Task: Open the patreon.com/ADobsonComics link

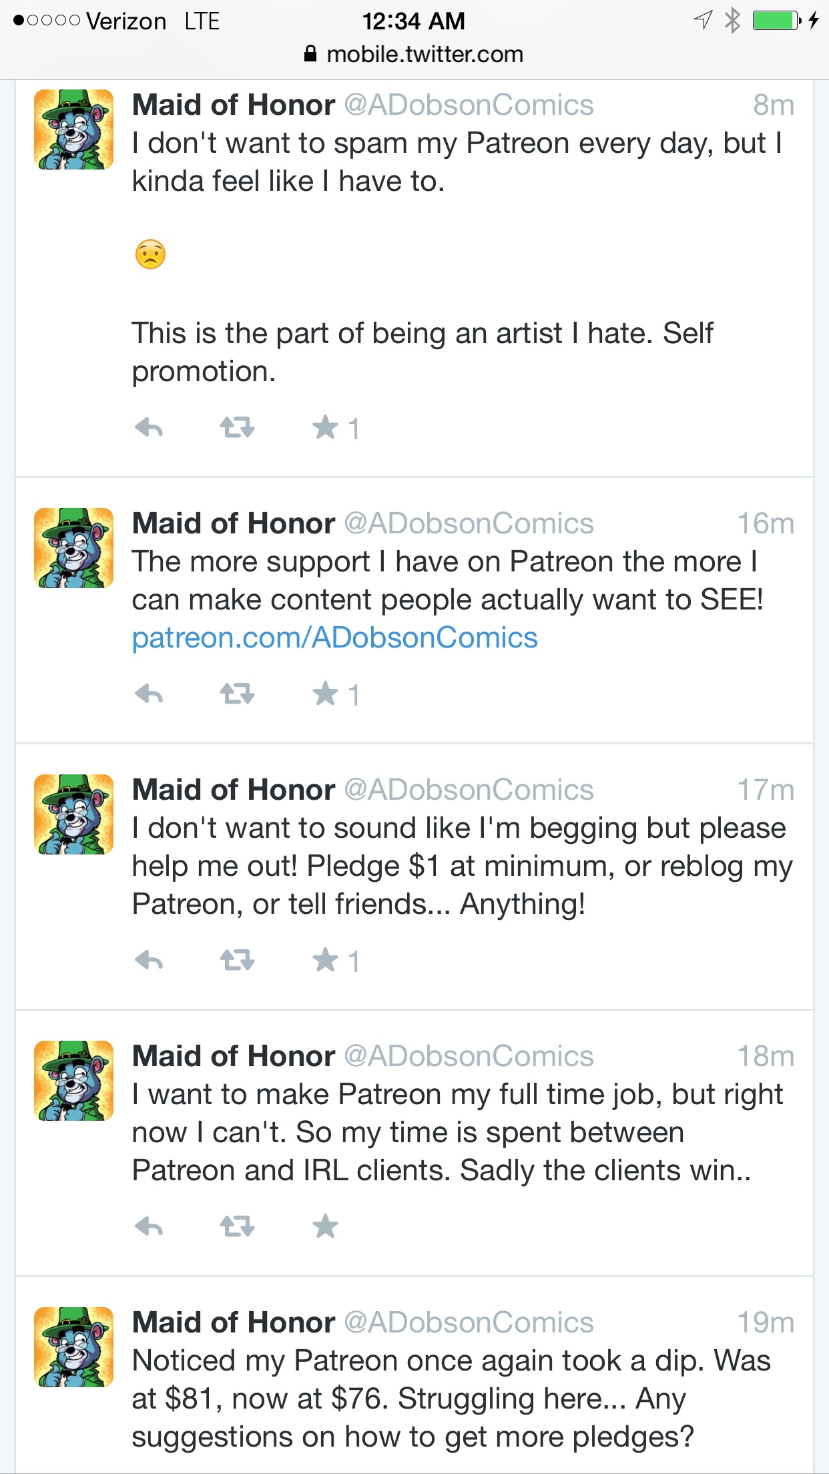Action: 334,638
